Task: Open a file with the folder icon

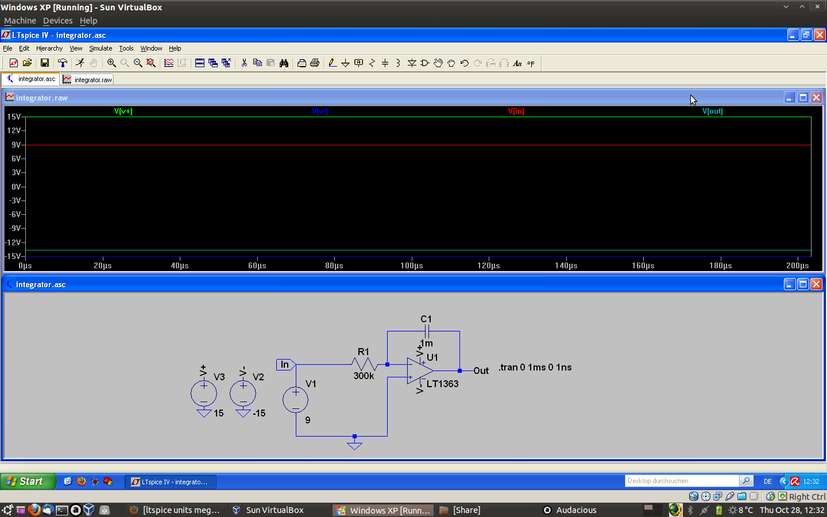Action: 27,63
